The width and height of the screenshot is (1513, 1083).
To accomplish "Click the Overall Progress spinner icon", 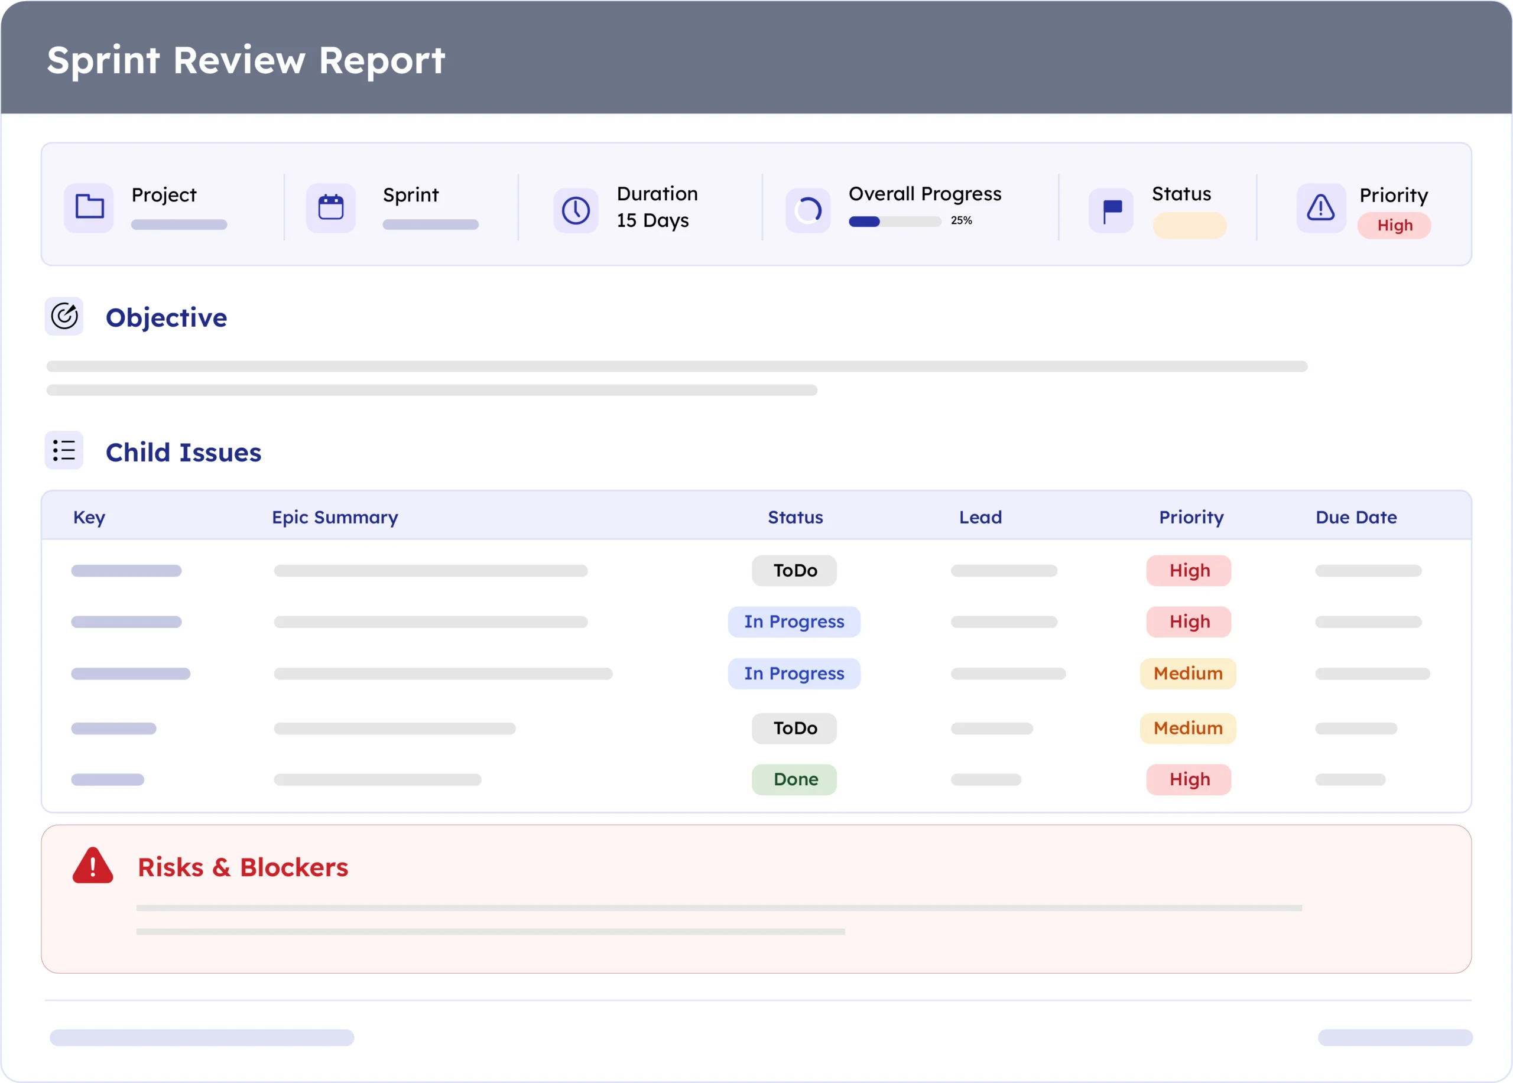I will point(808,210).
